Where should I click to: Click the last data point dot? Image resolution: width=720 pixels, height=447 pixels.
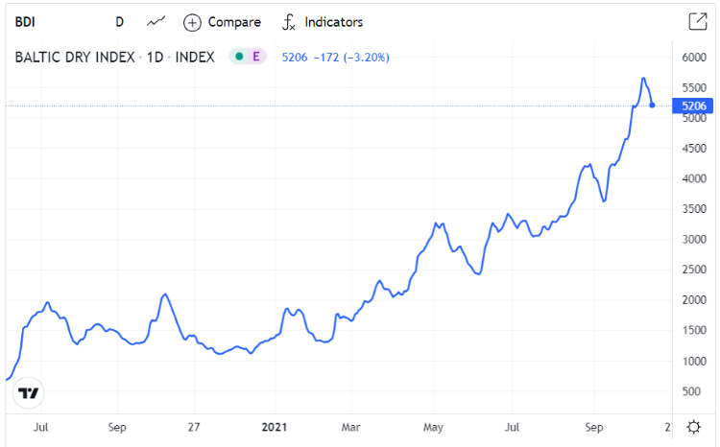653,105
